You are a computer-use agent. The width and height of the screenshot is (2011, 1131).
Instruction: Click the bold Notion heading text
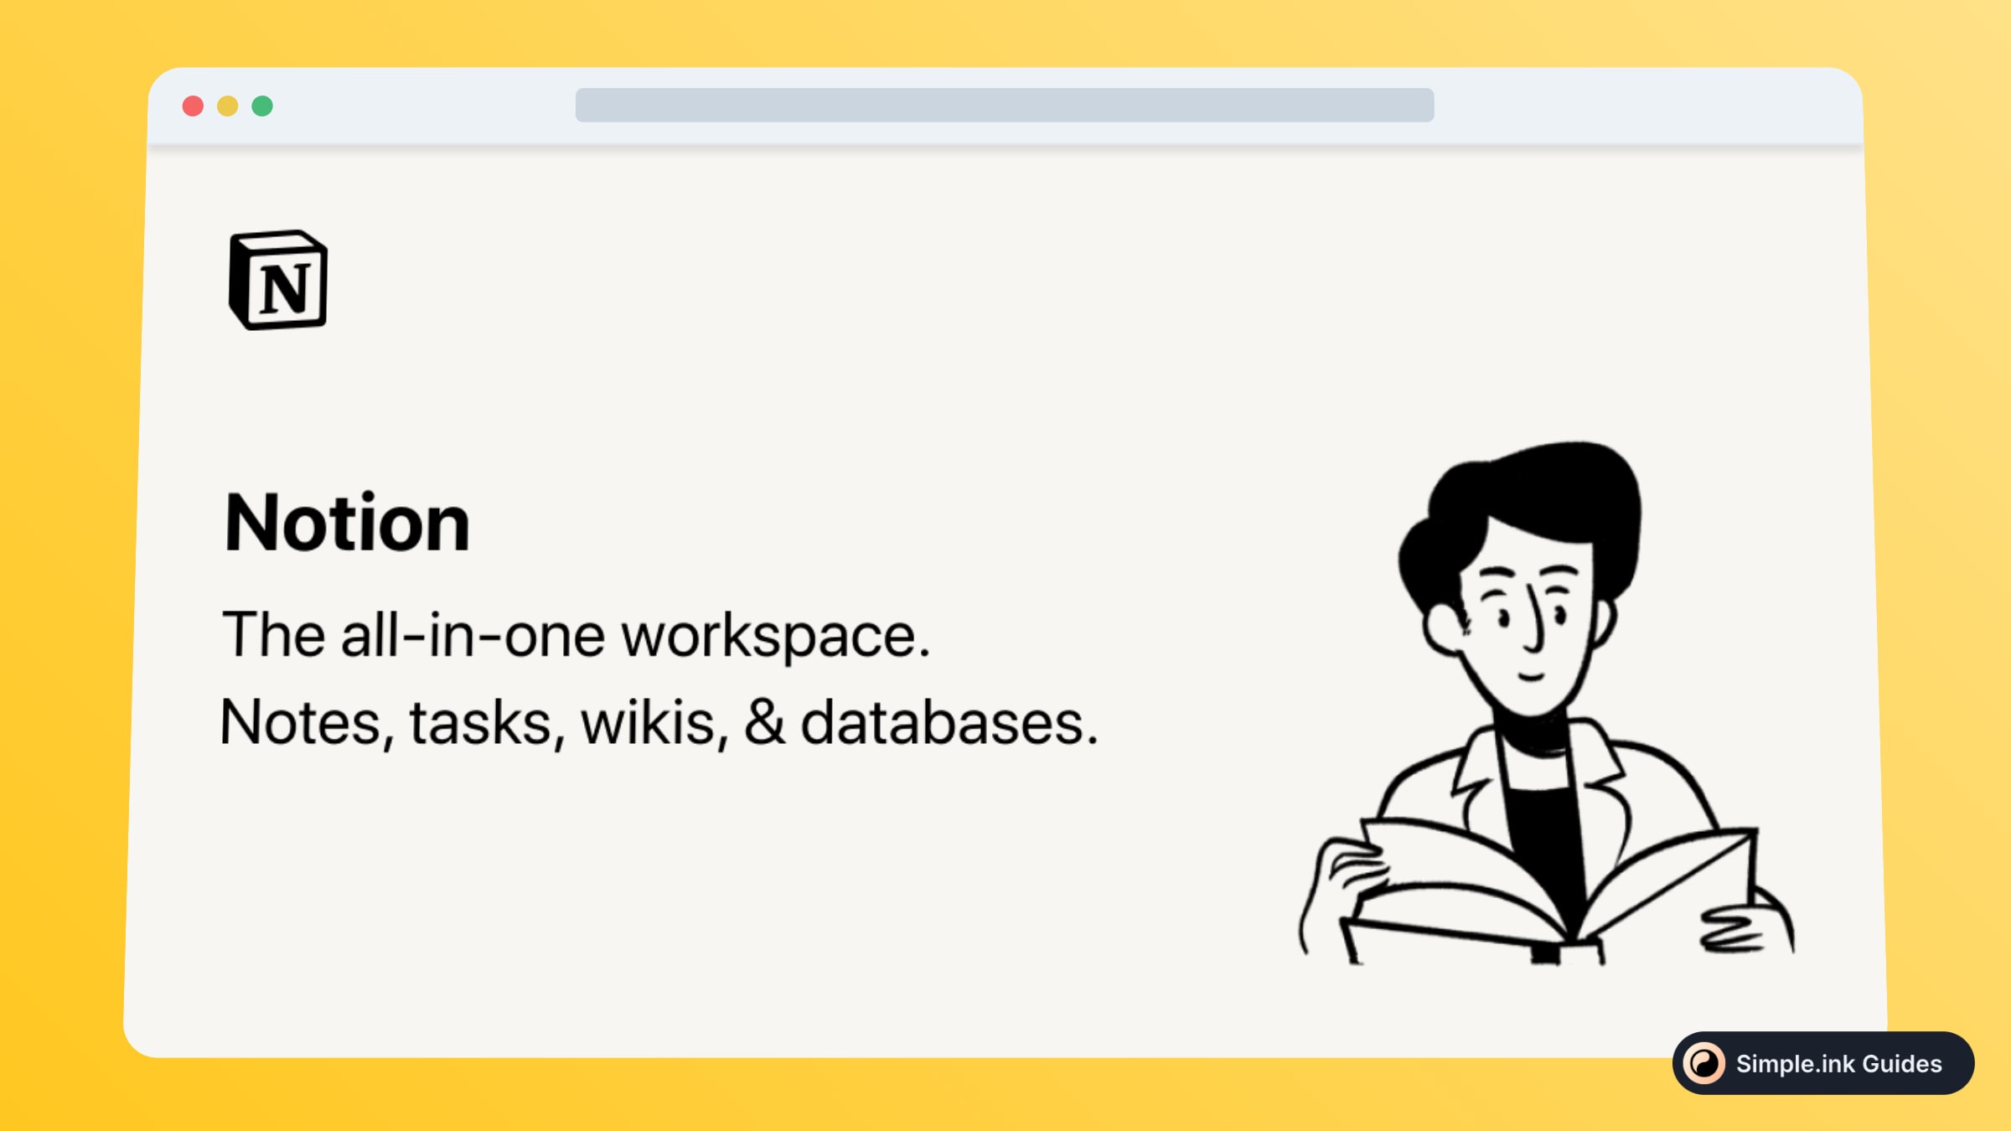pos(347,520)
